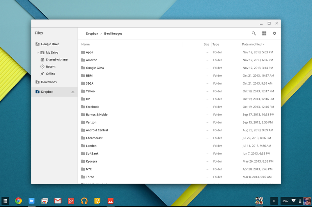Open Gmail from the shelf
The width and height of the screenshot is (312, 207).
pos(58,201)
